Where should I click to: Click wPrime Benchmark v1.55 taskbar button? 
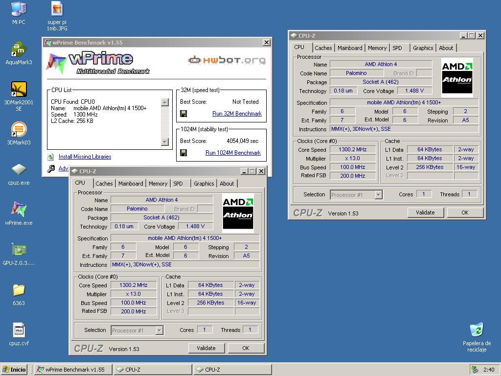pyautogui.click(x=73, y=369)
